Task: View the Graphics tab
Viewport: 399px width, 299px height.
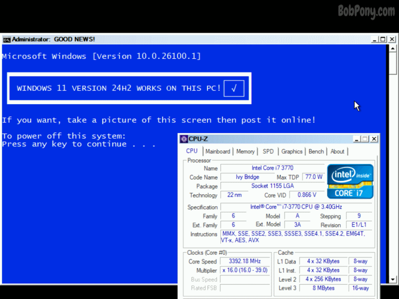Action: point(292,151)
